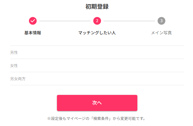Click the completed step checkmark icon
The height and width of the screenshot is (126, 193).
pos(33,21)
